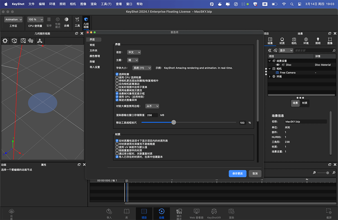Click the 去噪 denoise toolbar icon
The width and height of the screenshot is (338, 220).
66,19
